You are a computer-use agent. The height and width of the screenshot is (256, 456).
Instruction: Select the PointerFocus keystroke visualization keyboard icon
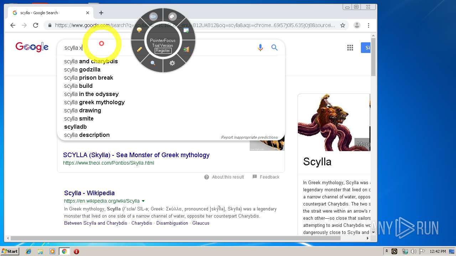click(153, 16)
